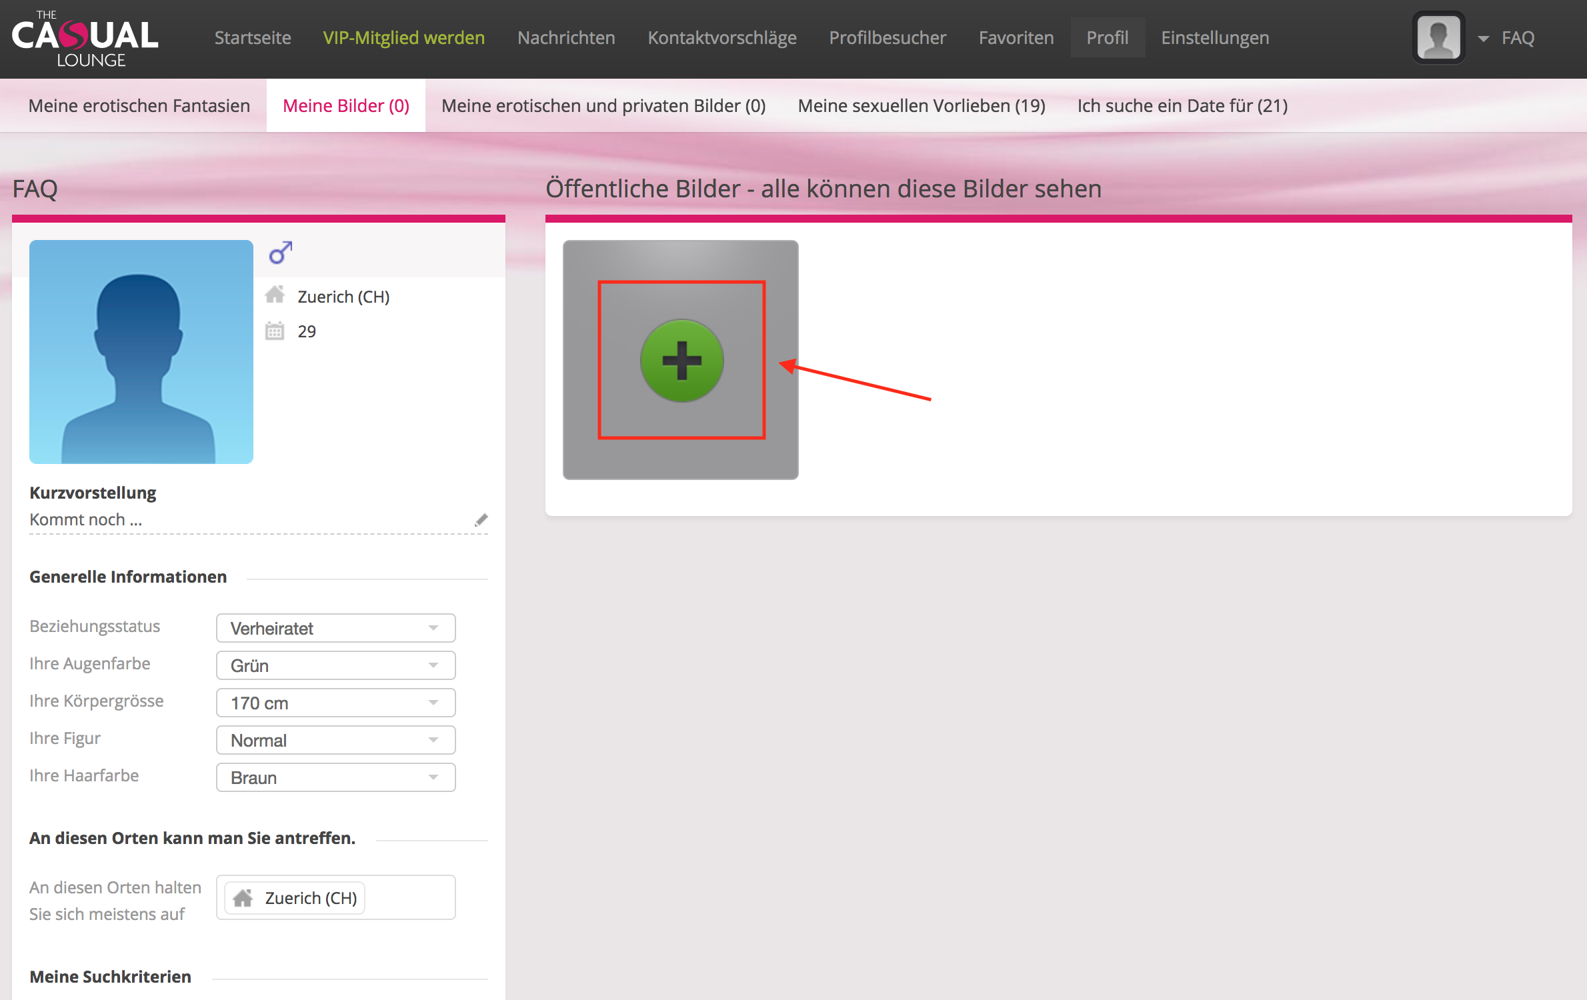Click the green plus add-photo icon
The height and width of the screenshot is (1000, 1587).
681,361
